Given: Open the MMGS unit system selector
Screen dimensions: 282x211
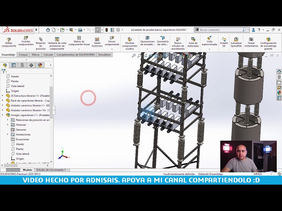Looking at the screenshot, I should (x=258, y=174).
